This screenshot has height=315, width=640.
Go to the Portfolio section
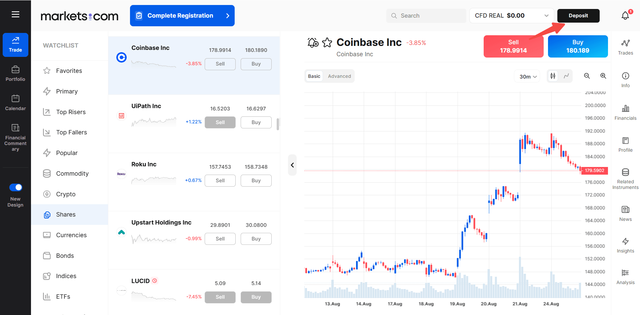[x=15, y=74]
